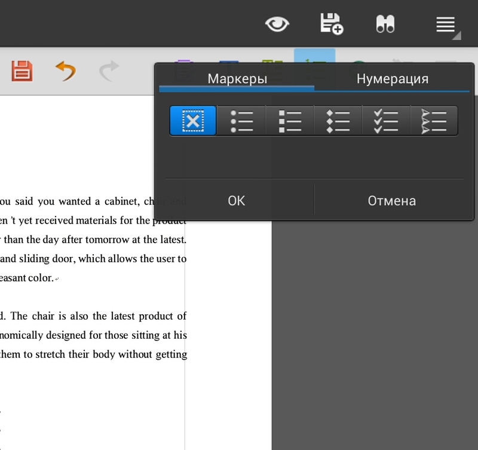The width and height of the screenshot is (478, 450).
Task: Click the text "ou said you wanted a cabinet"
Action: tap(69, 201)
